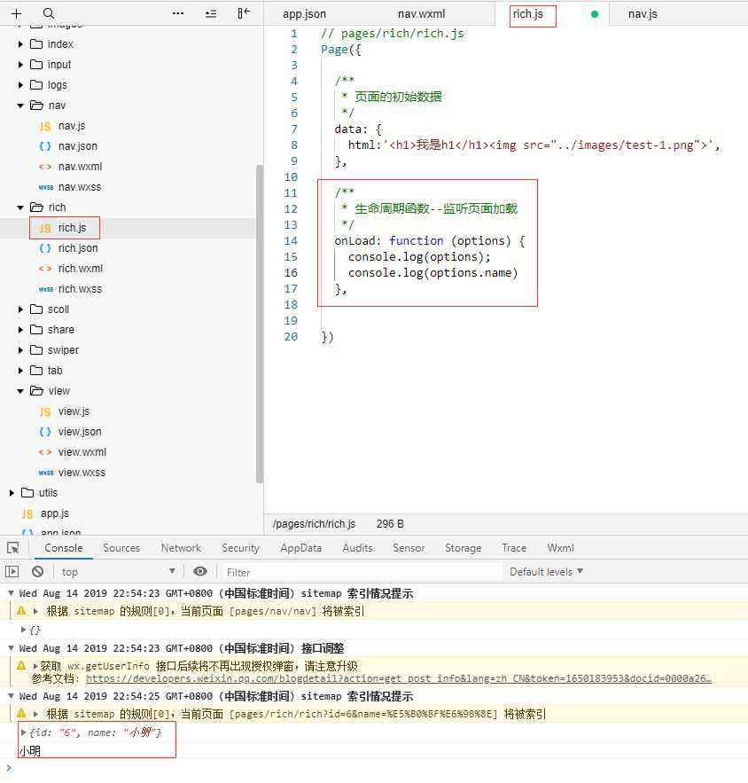Click the plus icon to add a new file

[x=17, y=13]
